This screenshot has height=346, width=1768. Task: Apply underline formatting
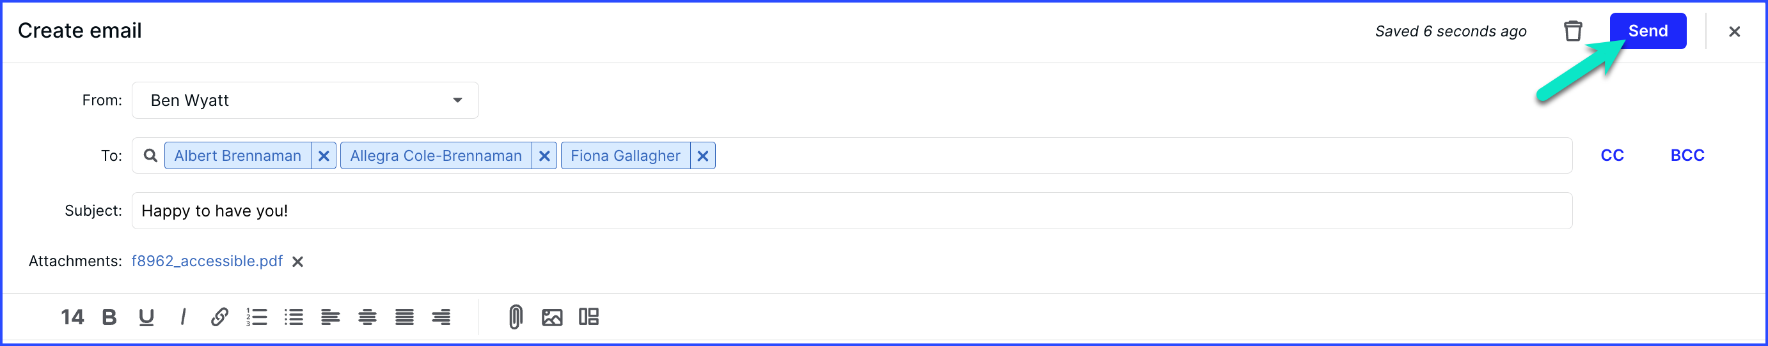tap(146, 317)
